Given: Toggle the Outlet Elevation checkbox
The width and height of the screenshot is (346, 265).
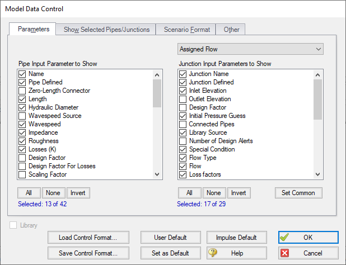Looking at the screenshot, I should pos(183,99).
